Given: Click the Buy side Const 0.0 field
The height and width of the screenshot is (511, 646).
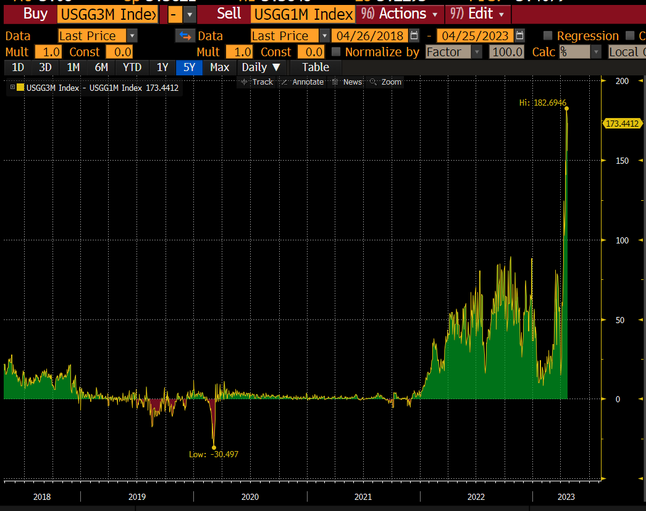Looking at the screenshot, I should [119, 52].
